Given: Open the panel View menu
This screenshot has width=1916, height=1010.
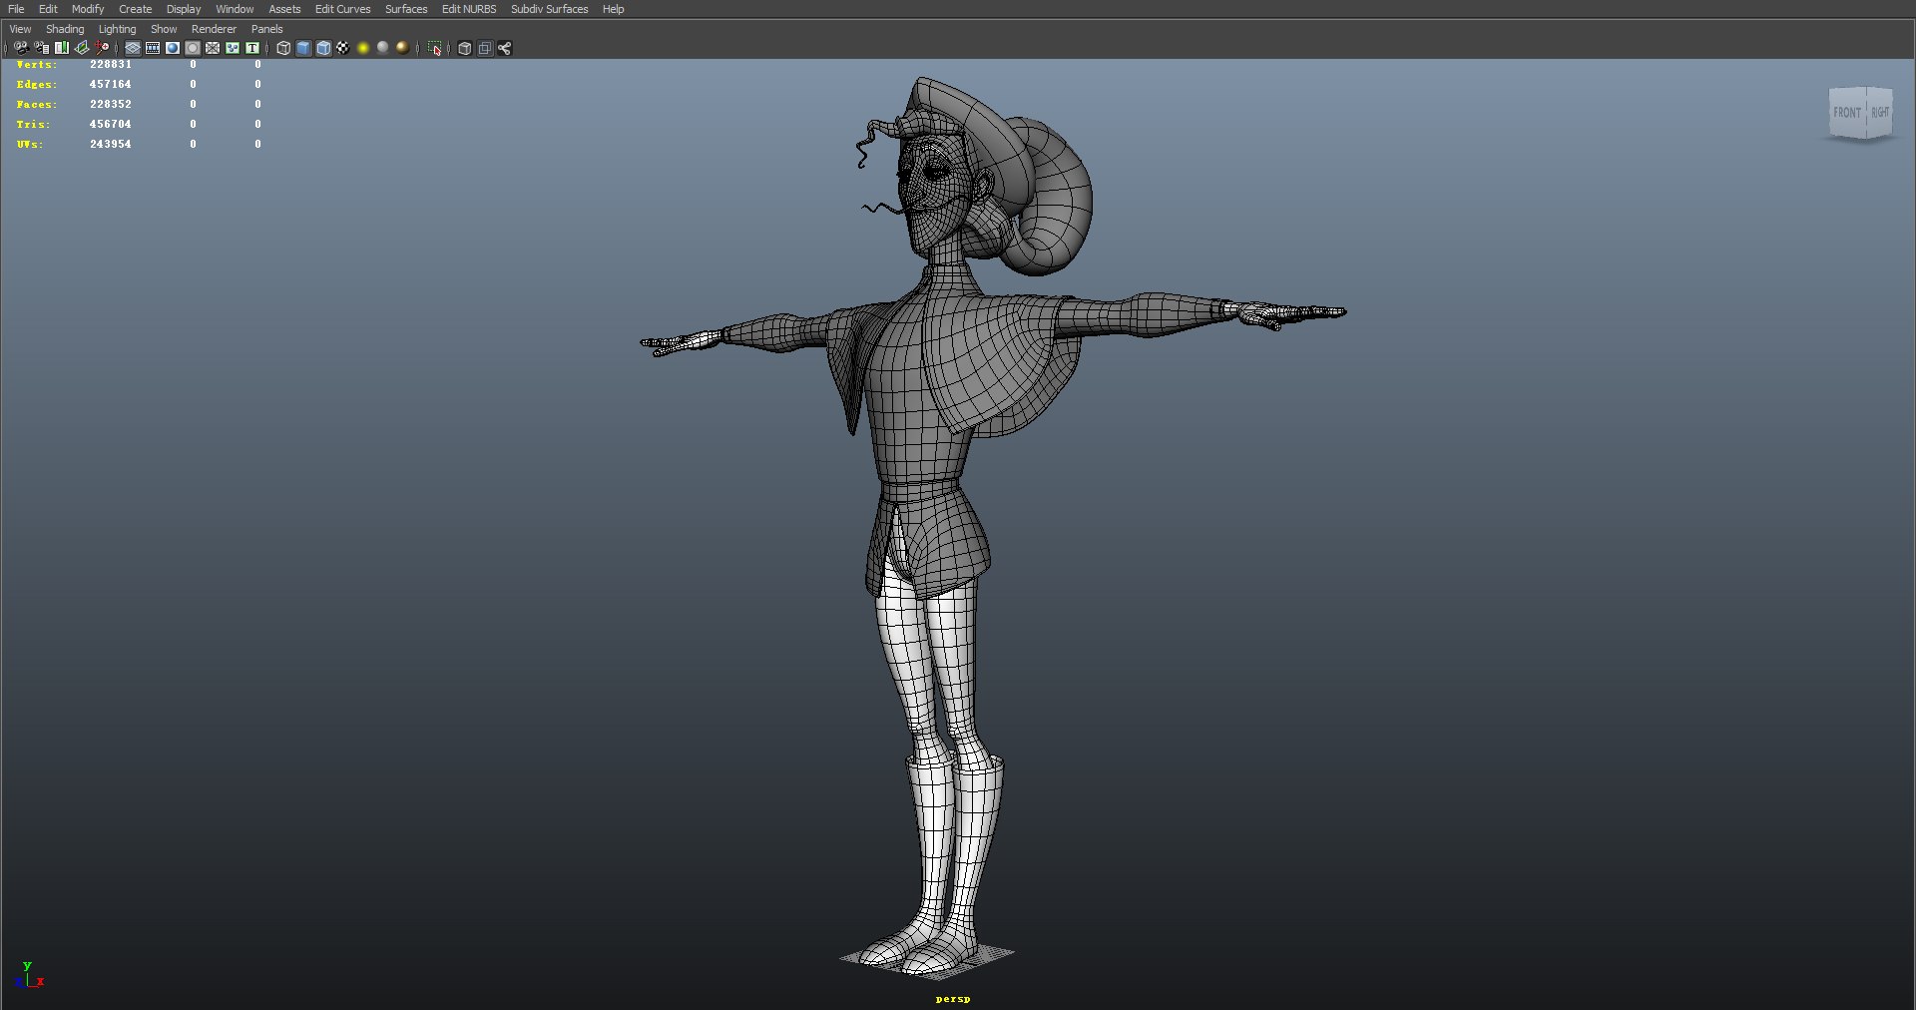Looking at the screenshot, I should click(x=20, y=29).
